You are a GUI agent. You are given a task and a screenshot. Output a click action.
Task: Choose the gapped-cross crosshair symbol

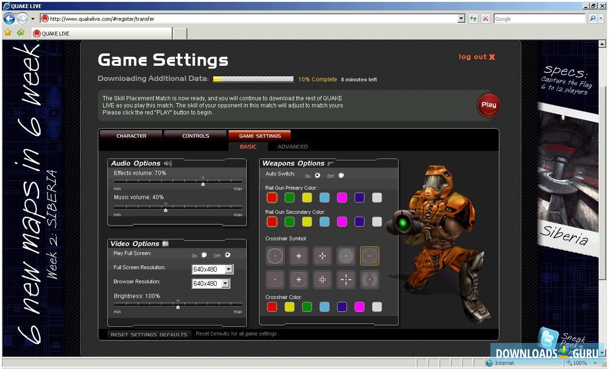[322, 256]
